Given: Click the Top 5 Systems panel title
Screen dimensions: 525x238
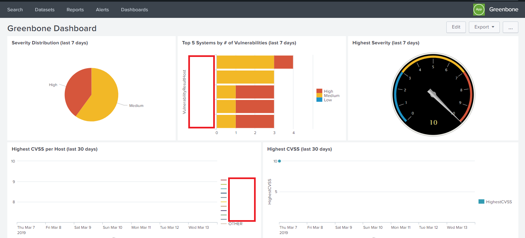Looking at the screenshot, I should coord(239,43).
